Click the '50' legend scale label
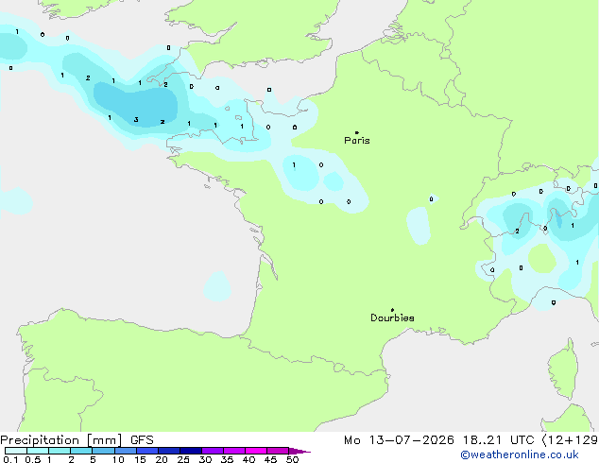Image resolution: width=599 pixels, height=463 pixels. [292, 459]
